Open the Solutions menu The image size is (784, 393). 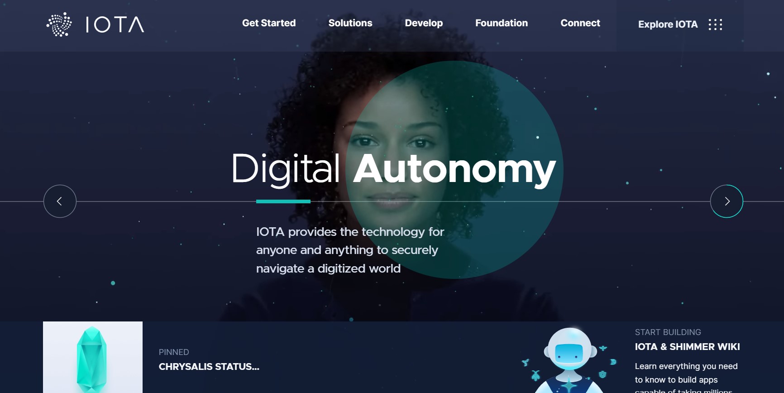click(350, 23)
